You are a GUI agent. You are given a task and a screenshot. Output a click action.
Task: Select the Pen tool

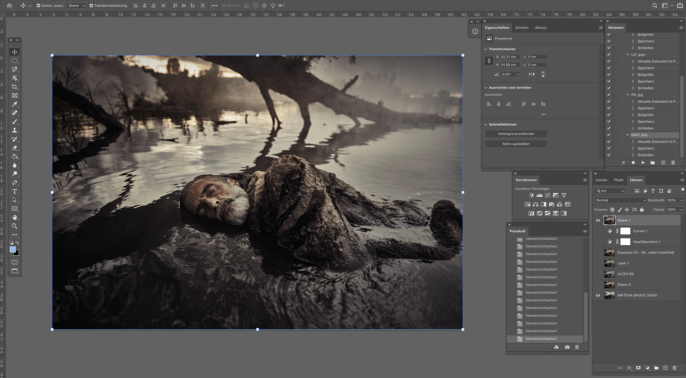click(x=14, y=183)
